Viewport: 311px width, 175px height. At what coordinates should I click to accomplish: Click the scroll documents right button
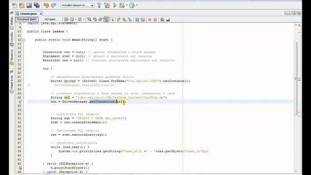pos(290,13)
